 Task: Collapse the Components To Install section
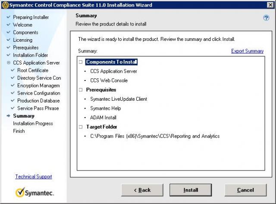(81, 62)
